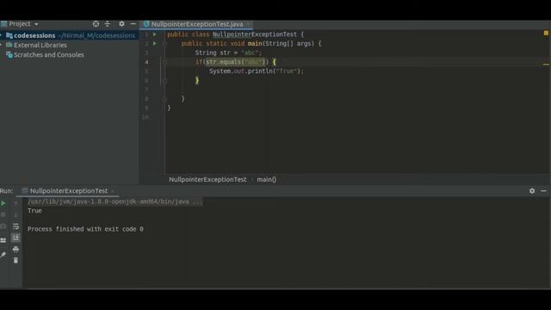Toggle Scroll to End of console
This screenshot has height=310, width=551.
click(x=15, y=238)
